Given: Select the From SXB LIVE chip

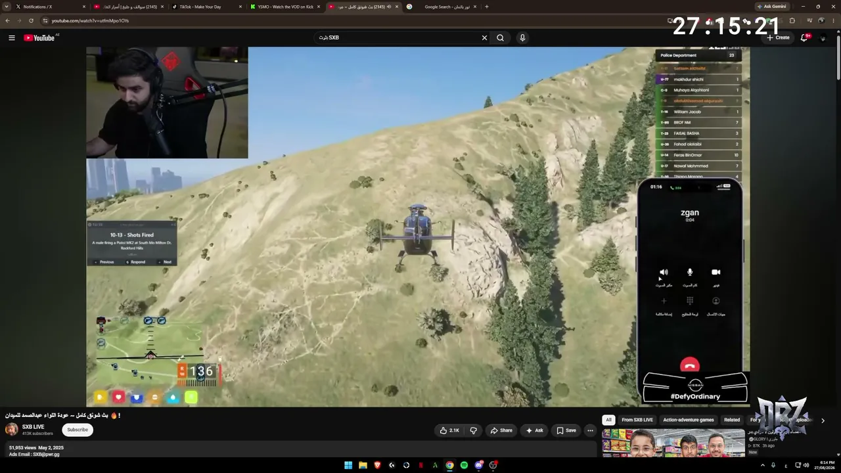Looking at the screenshot, I should point(637,420).
